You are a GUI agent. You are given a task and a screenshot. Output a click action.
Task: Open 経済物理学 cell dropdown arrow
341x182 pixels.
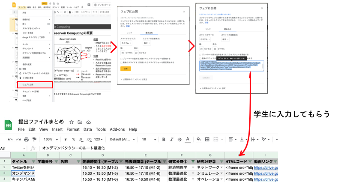click(x=193, y=167)
